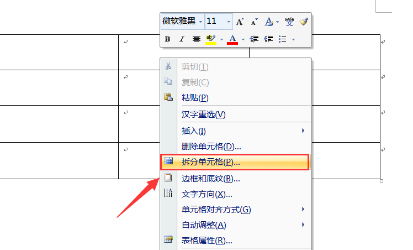Viewport: 413px width, 250px height.
Task: Click the increase indent icon
Action: (268, 39)
